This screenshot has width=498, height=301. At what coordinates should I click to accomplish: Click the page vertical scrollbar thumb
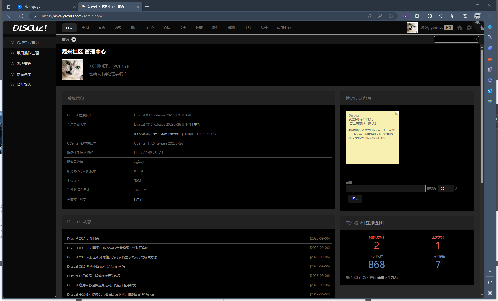(482, 117)
